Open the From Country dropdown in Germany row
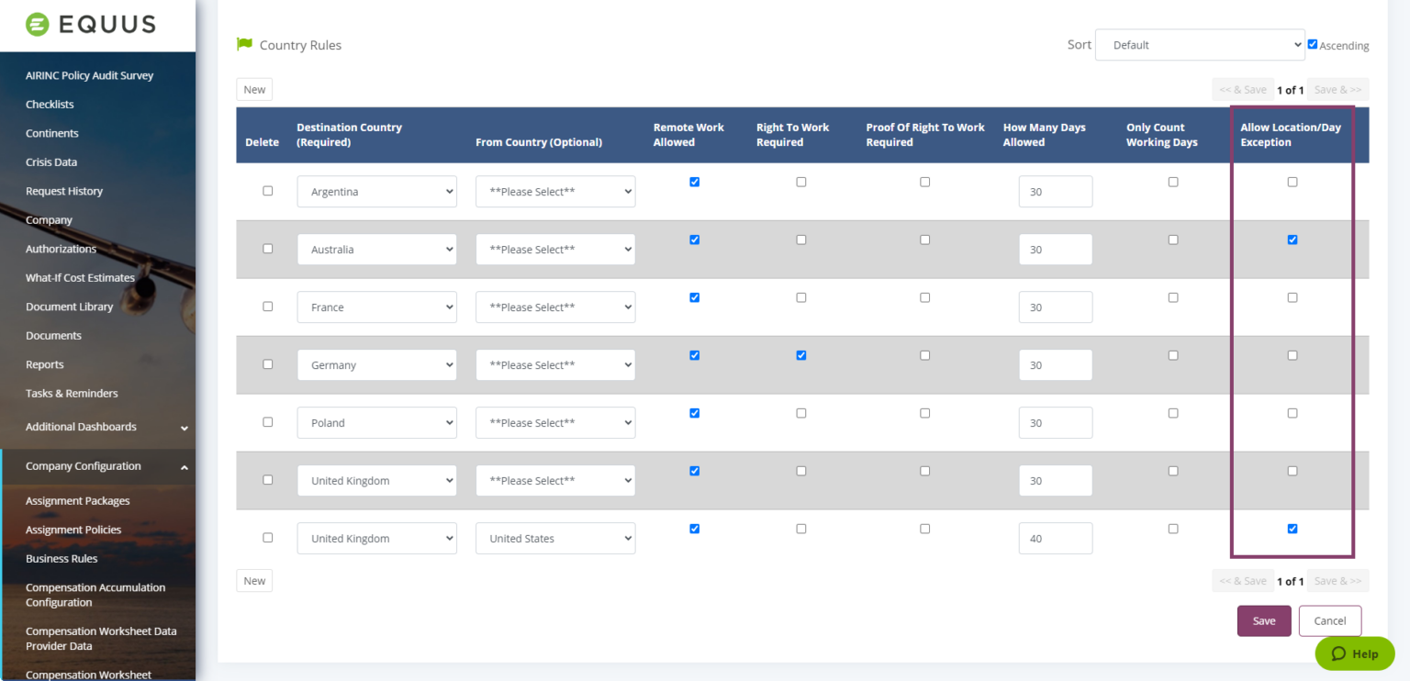Viewport: 1410px width, 681px height. point(555,365)
